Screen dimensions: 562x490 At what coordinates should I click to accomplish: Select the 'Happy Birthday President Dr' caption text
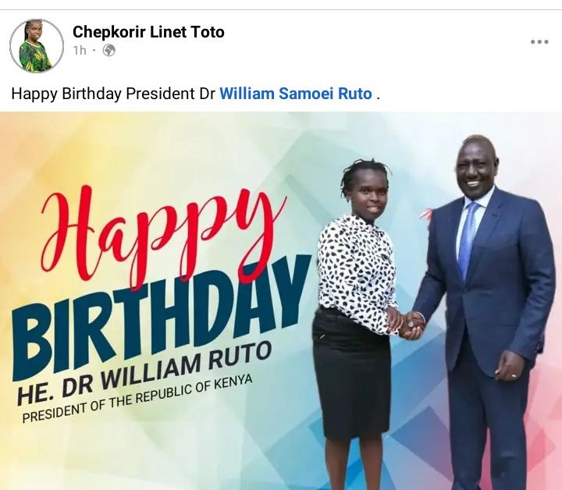click(x=113, y=94)
